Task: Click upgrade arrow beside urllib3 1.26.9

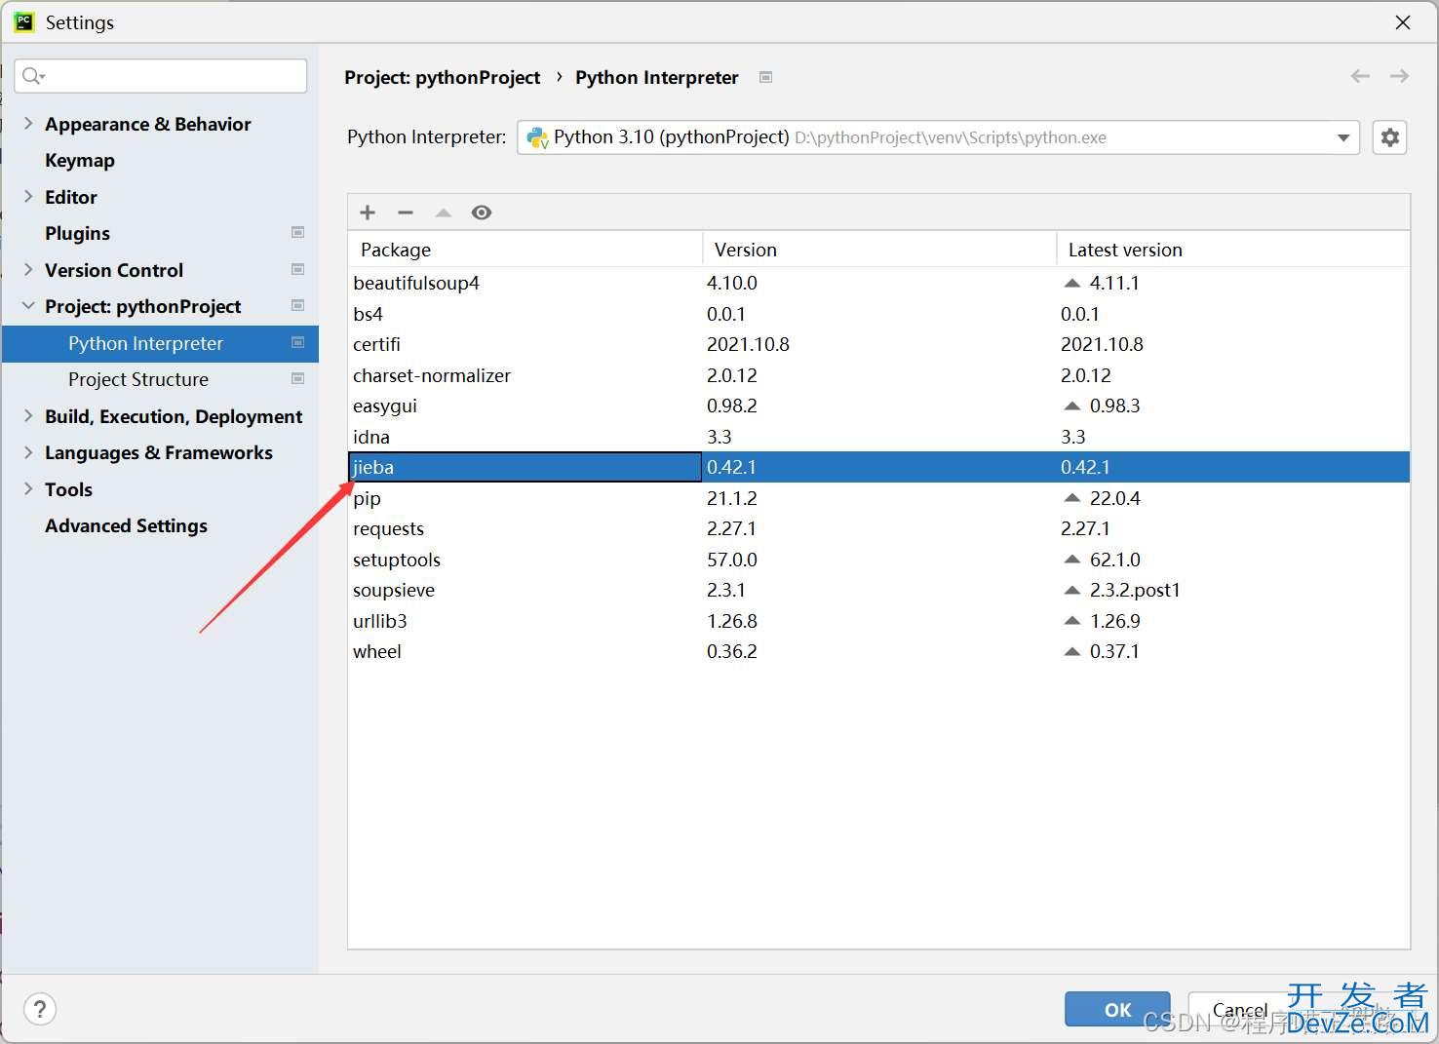Action: 1072,621
